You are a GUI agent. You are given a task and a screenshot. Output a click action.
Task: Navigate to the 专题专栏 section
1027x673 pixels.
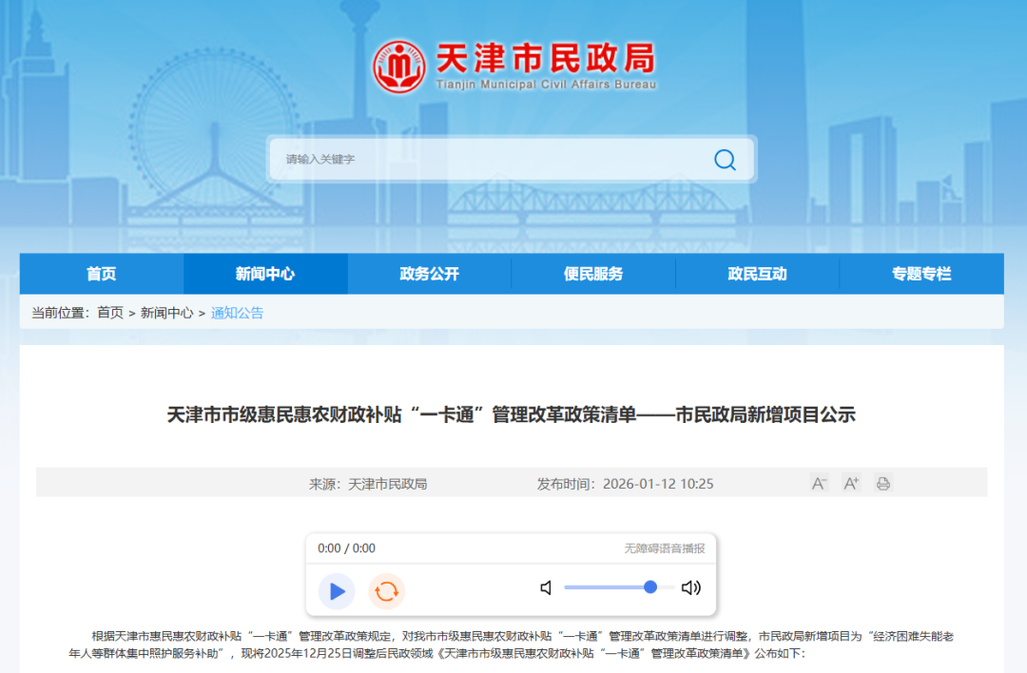tap(920, 274)
